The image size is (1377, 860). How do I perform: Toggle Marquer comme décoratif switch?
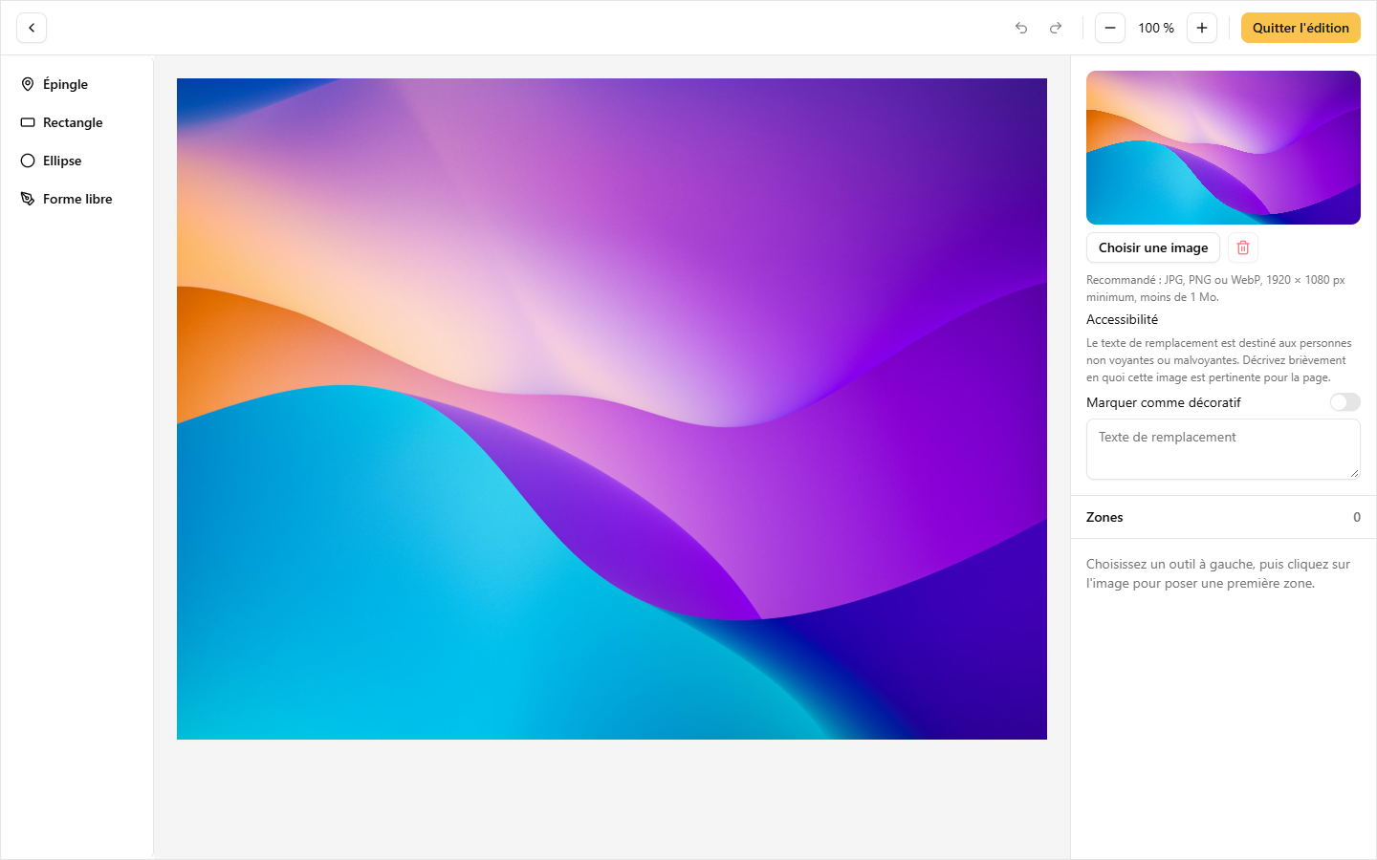(1344, 402)
